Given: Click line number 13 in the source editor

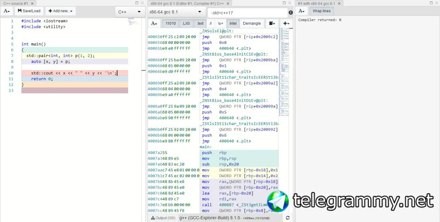Looking at the screenshot, I should [x=11, y=91].
